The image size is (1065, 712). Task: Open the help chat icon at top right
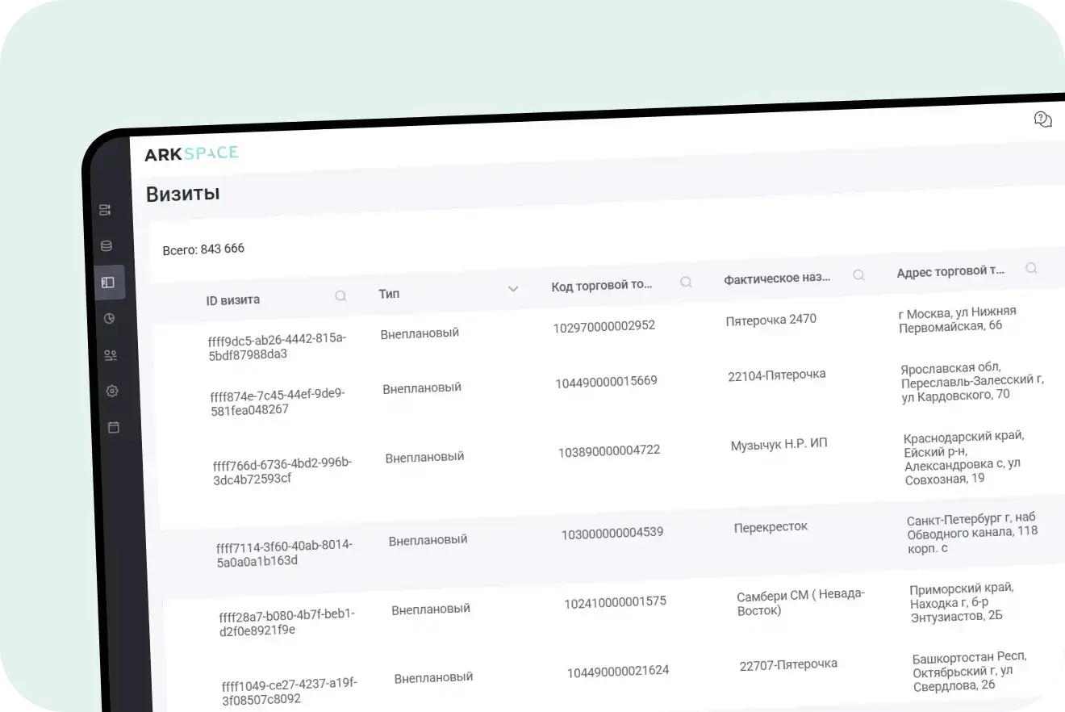pyautogui.click(x=1043, y=119)
